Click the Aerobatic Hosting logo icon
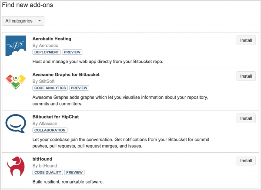Viewport: 261px width, 190px height. pos(16,46)
